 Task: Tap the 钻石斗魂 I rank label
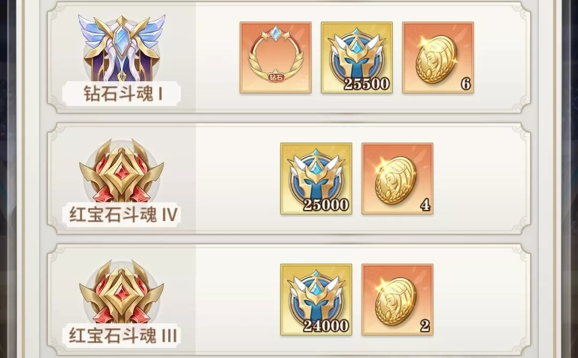[x=123, y=94]
